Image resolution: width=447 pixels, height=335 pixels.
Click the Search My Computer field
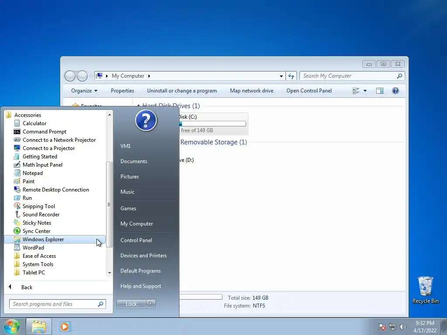pos(352,76)
